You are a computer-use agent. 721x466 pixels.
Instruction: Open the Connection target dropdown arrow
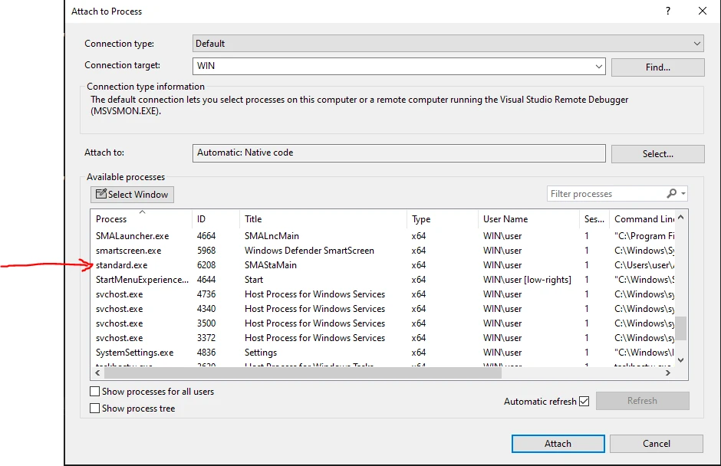599,67
